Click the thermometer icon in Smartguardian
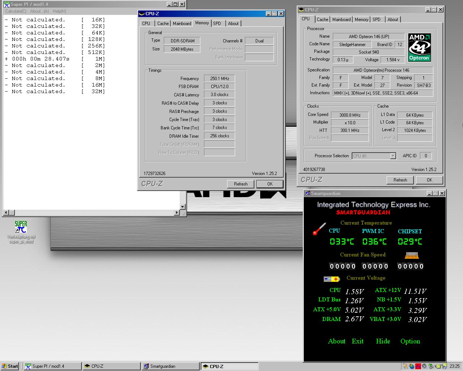Screen dimensions: 463x371 pos(319,229)
